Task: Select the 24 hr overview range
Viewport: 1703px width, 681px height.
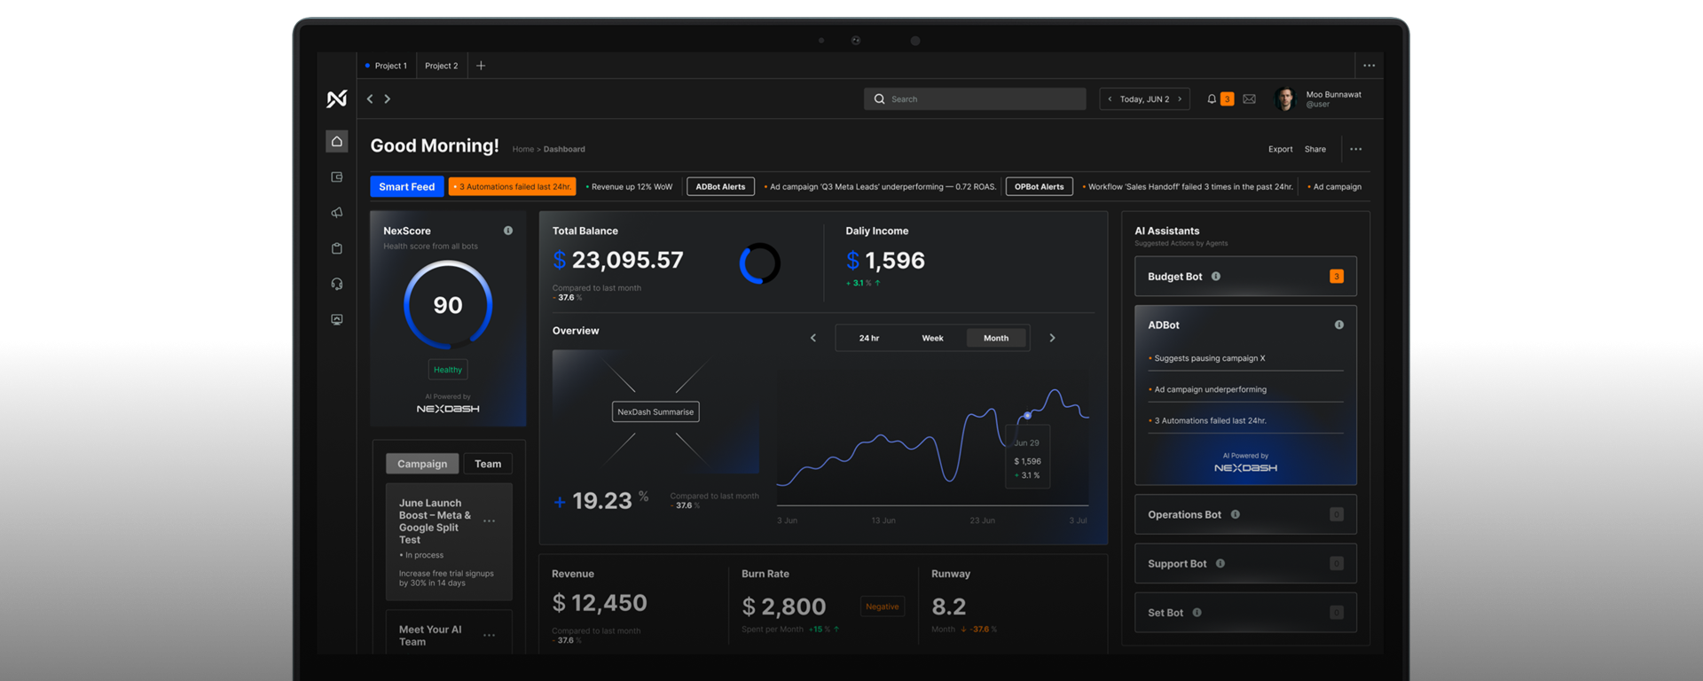Action: click(869, 338)
